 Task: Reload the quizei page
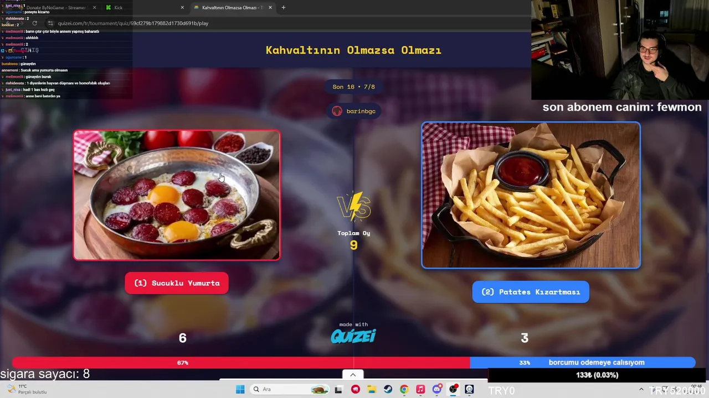tap(34, 23)
